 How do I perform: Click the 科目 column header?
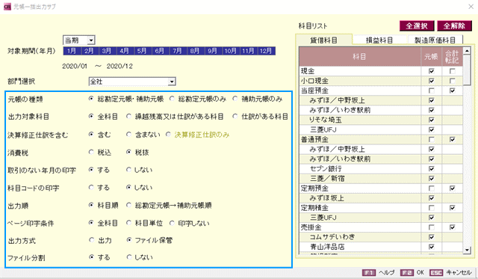coord(360,56)
